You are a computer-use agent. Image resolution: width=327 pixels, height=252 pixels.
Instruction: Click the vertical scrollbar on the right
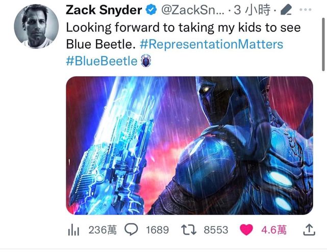coord(323,44)
